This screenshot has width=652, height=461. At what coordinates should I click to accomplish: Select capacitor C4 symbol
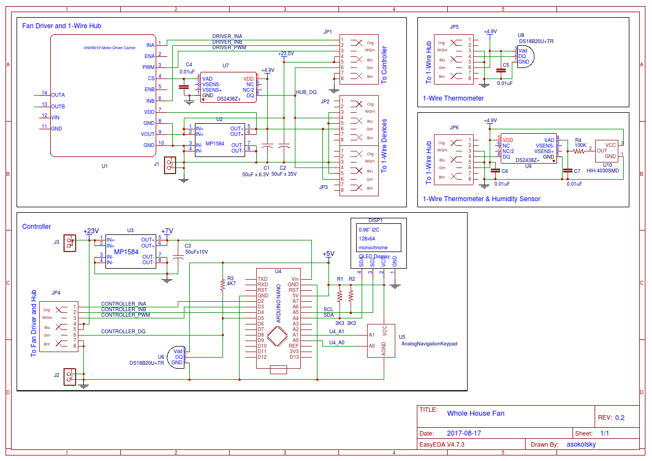tap(183, 87)
